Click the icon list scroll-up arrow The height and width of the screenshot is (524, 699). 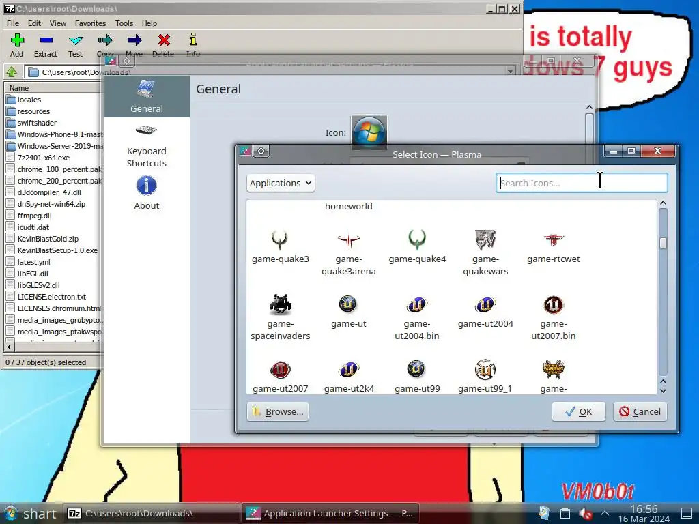(x=663, y=203)
